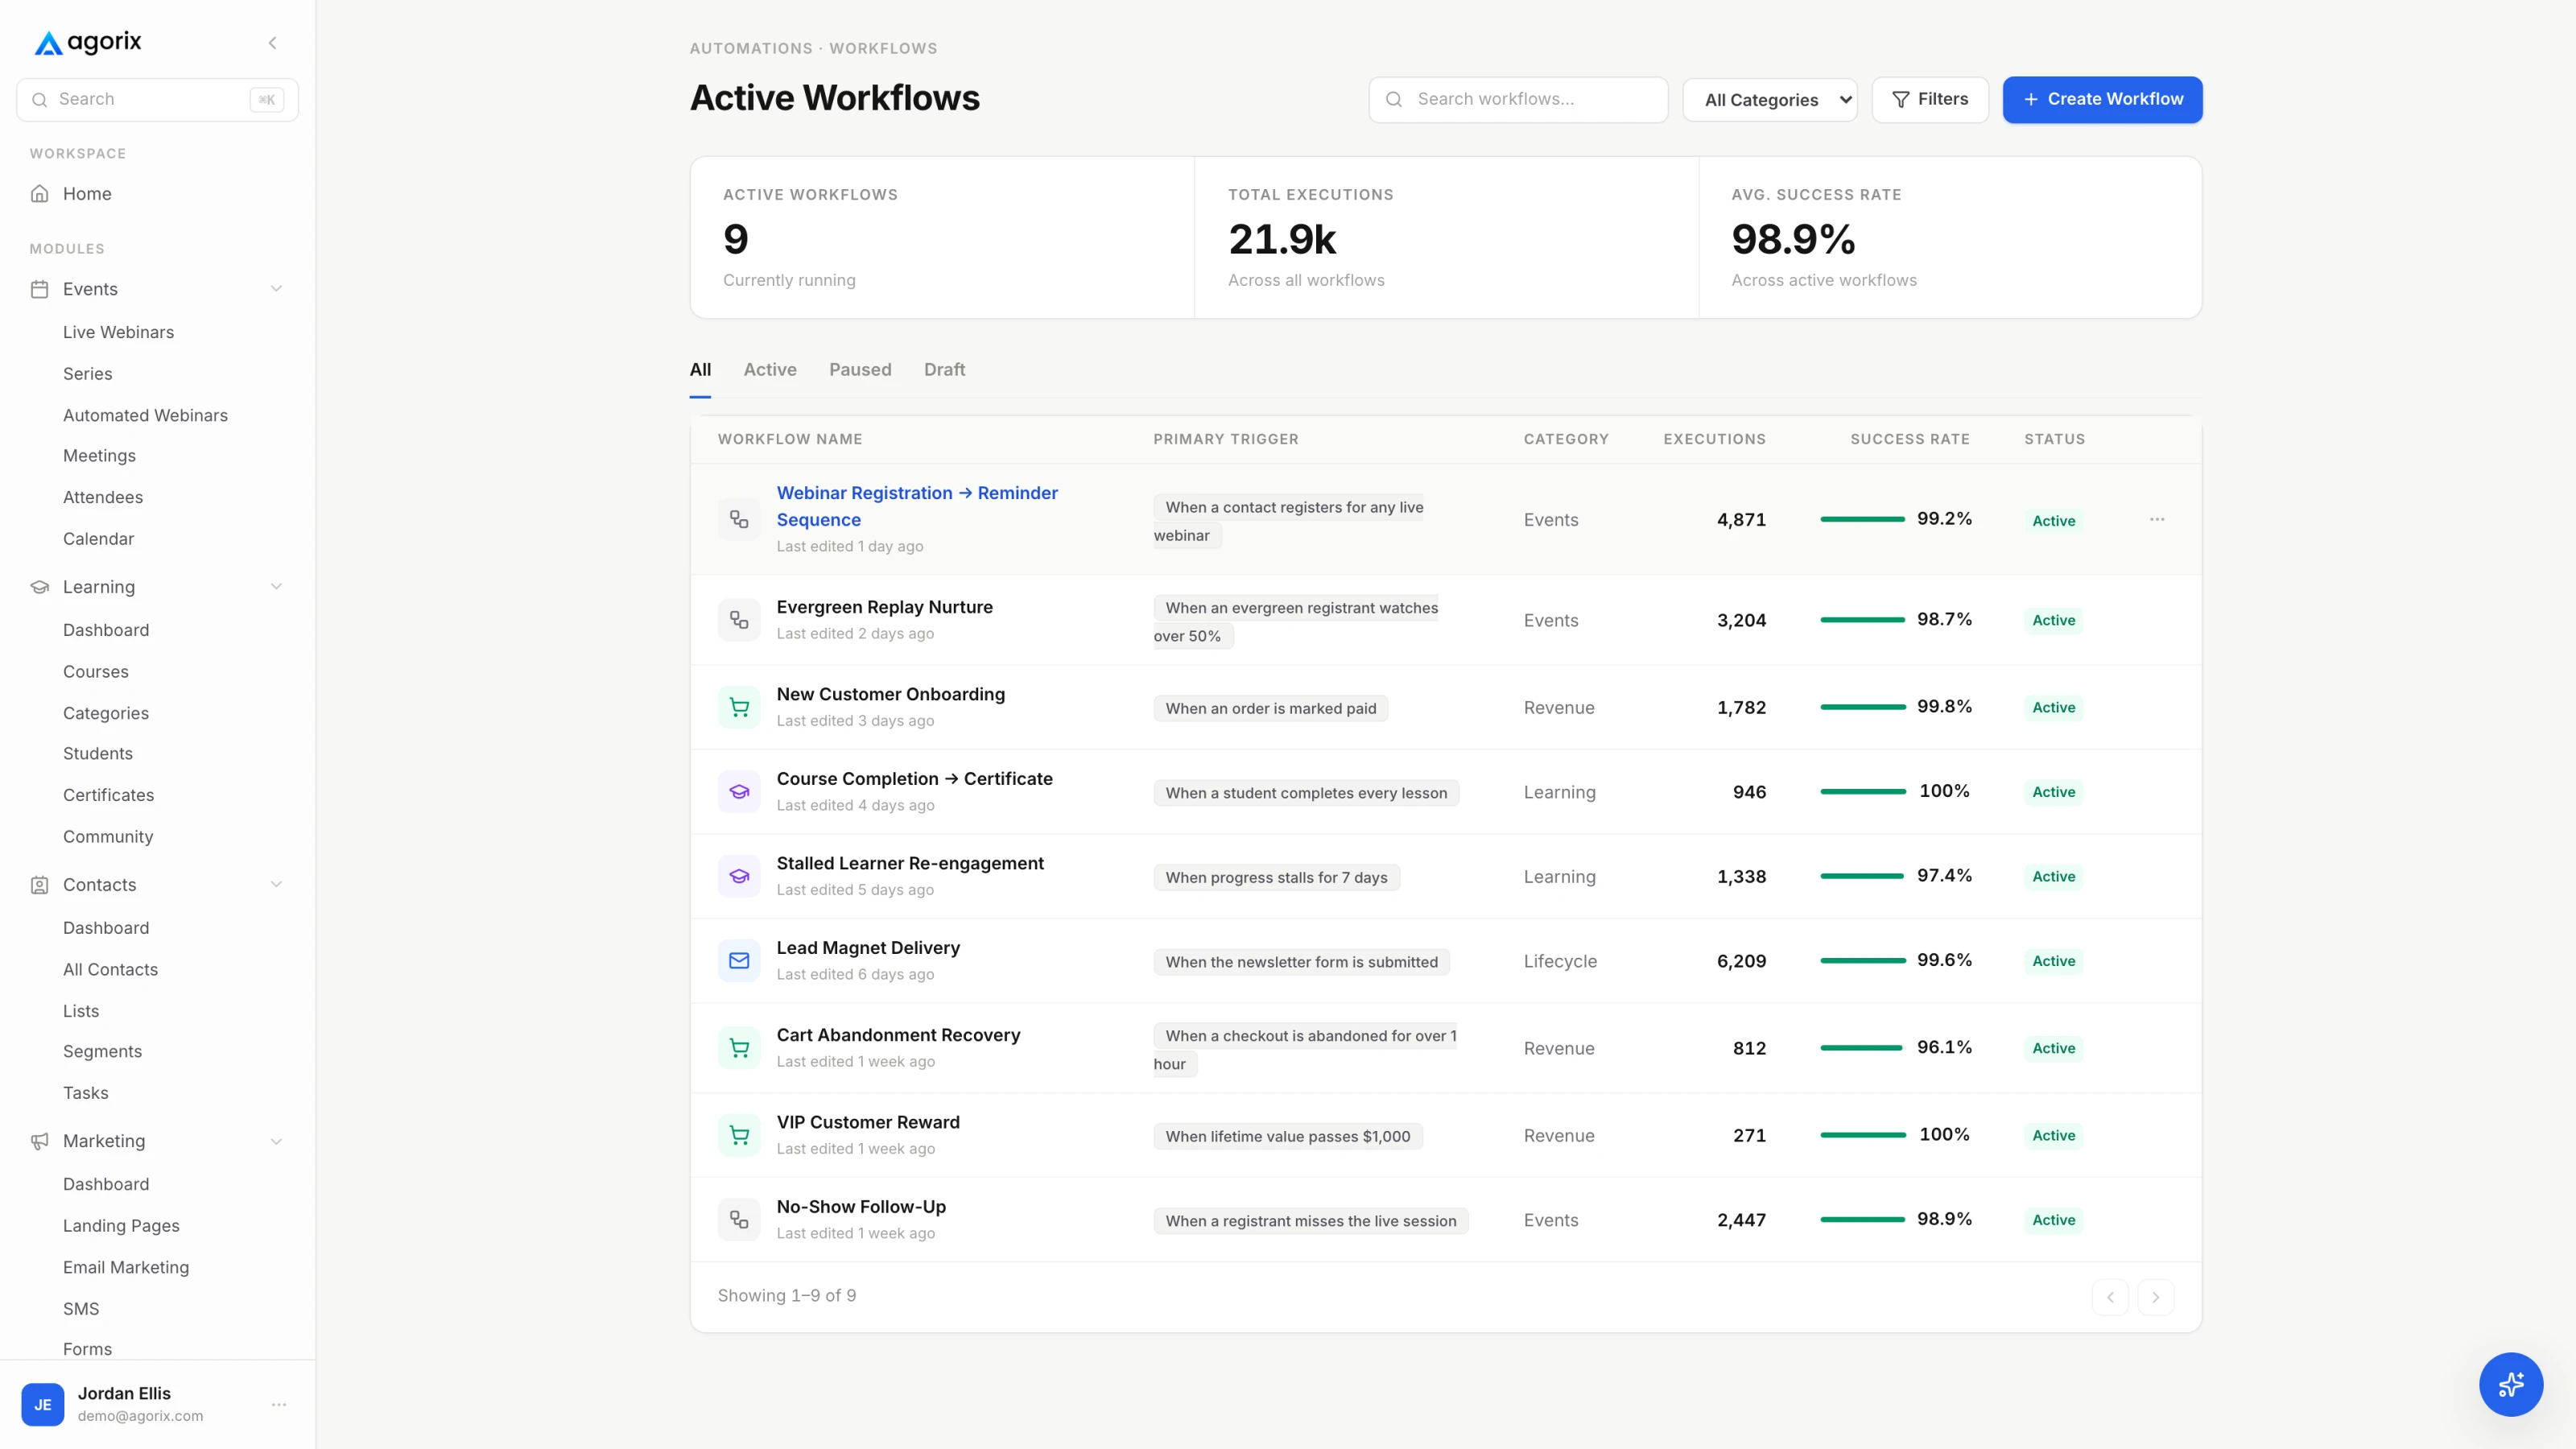Click the Webinar Registration workflow icon
The width and height of the screenshot is (2576, 1449).
pos(739,519)
